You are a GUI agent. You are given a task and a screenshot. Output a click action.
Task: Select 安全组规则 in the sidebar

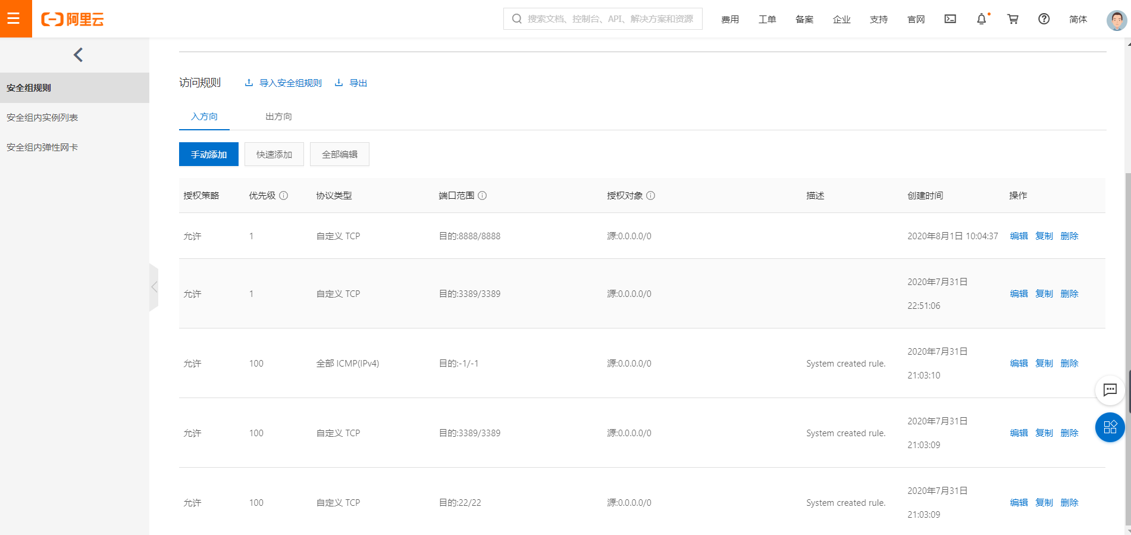tap(74, 87)
